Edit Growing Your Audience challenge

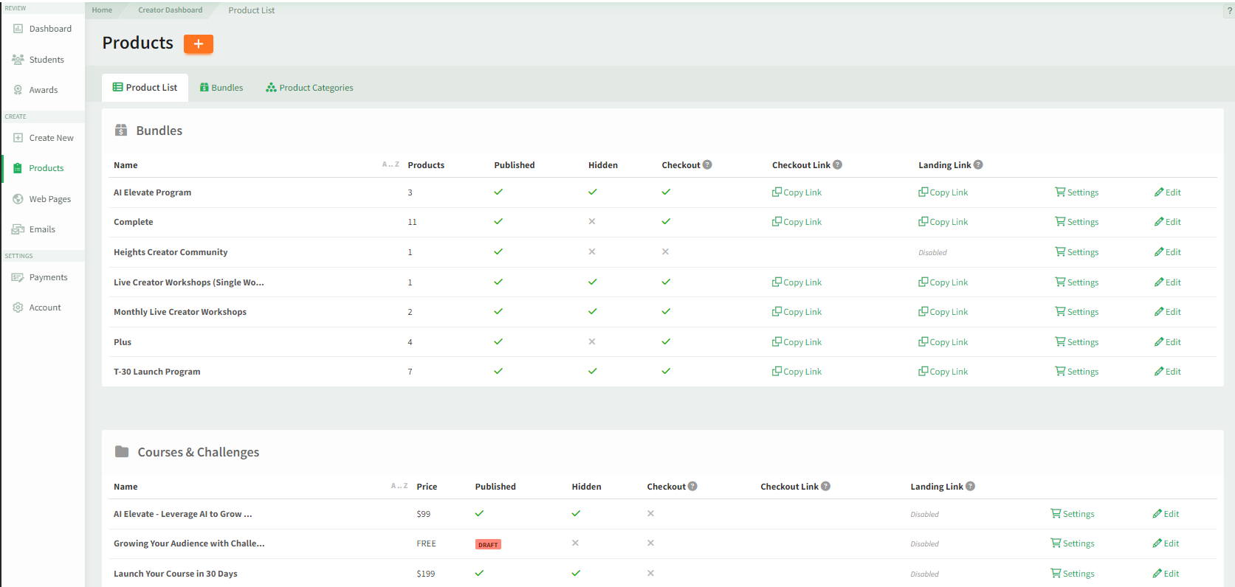tap(1166, 543)
